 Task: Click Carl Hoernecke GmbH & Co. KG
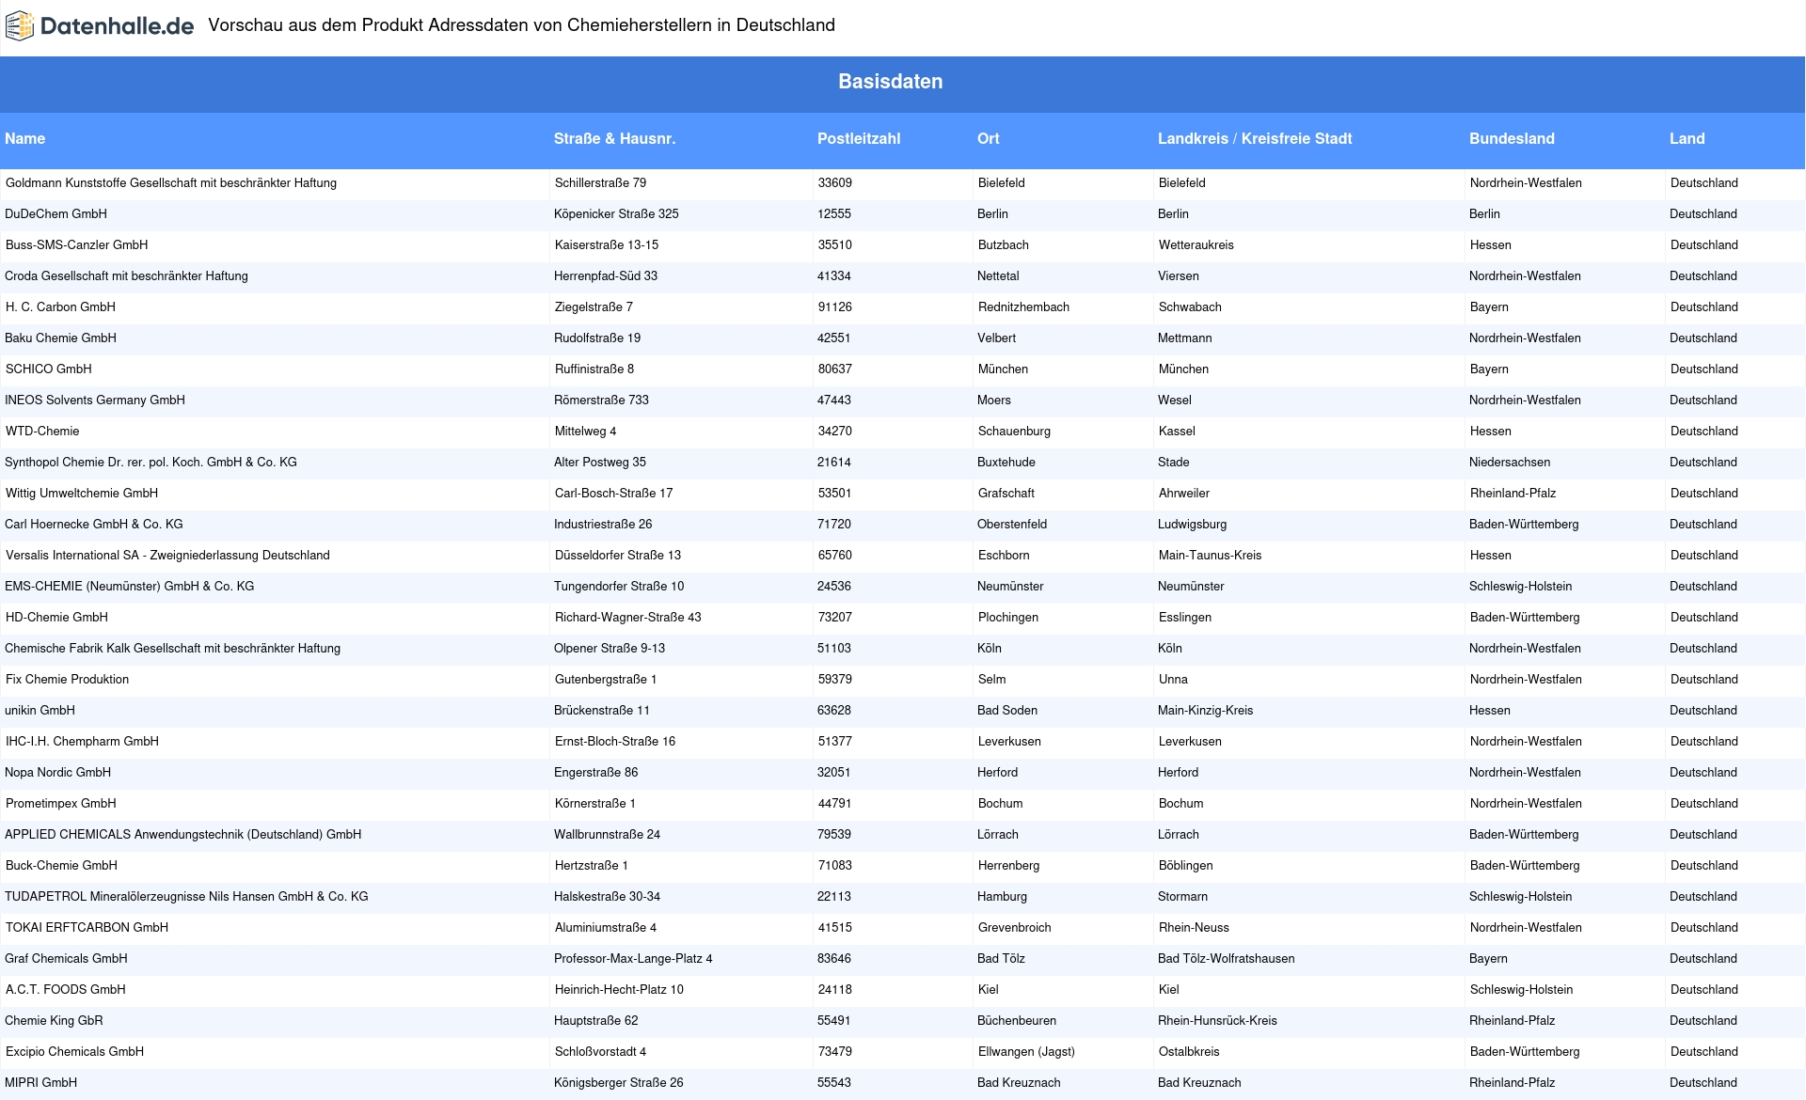[x=94, y=525]
